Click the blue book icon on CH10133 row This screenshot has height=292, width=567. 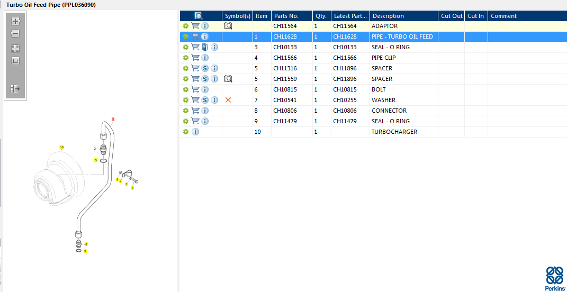click(x=205, y=47)
